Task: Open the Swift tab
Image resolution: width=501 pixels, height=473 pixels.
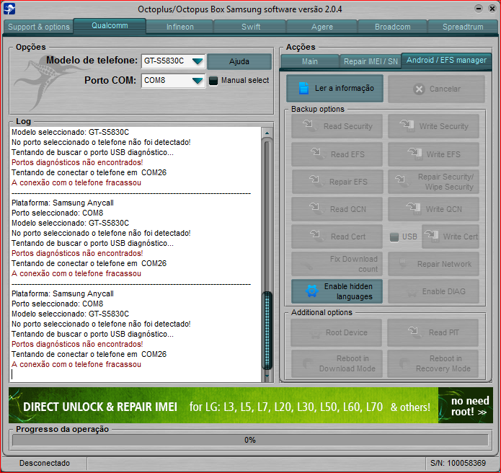Action: coord(251,27)
